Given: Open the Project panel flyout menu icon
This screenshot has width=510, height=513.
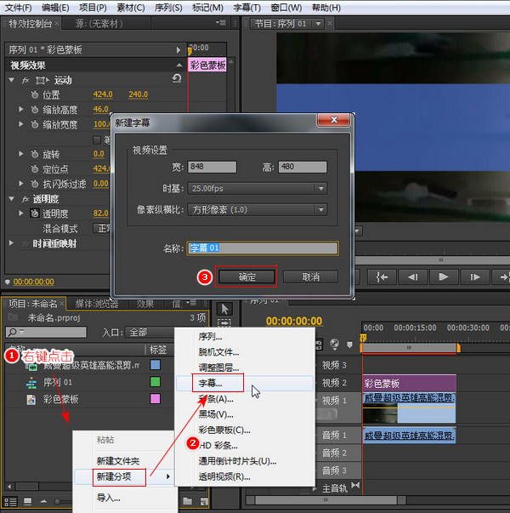Looking at the screenshot, I should click(x=191, y=303).
